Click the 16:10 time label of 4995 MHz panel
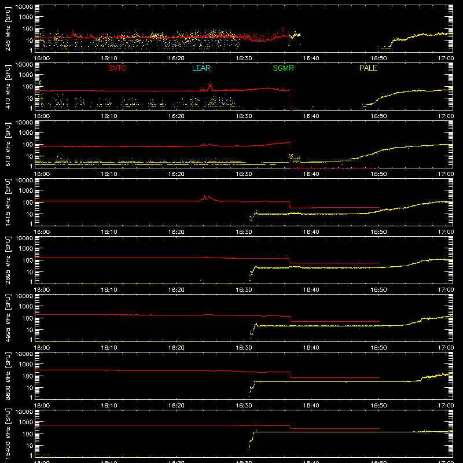The image size is (463, 463). (x=109, y=348)
